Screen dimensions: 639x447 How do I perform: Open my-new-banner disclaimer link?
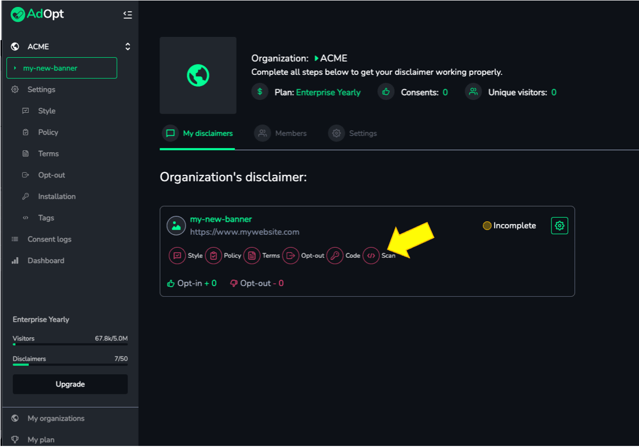(221, 219)
